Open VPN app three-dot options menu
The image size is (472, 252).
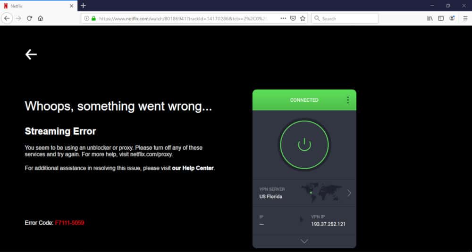coord(348,100)
